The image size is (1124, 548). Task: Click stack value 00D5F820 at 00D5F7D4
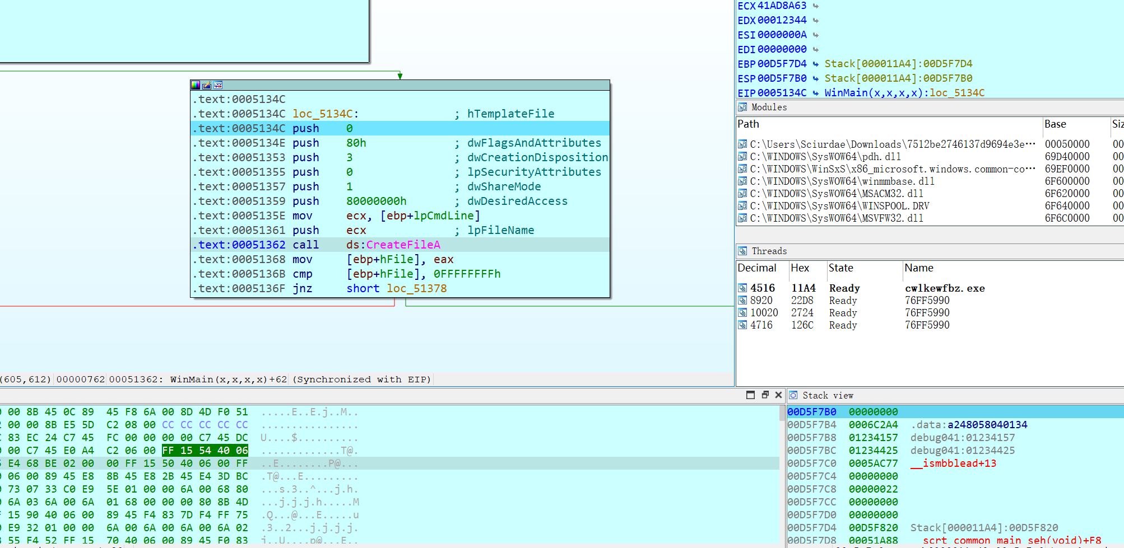point(873,528)
